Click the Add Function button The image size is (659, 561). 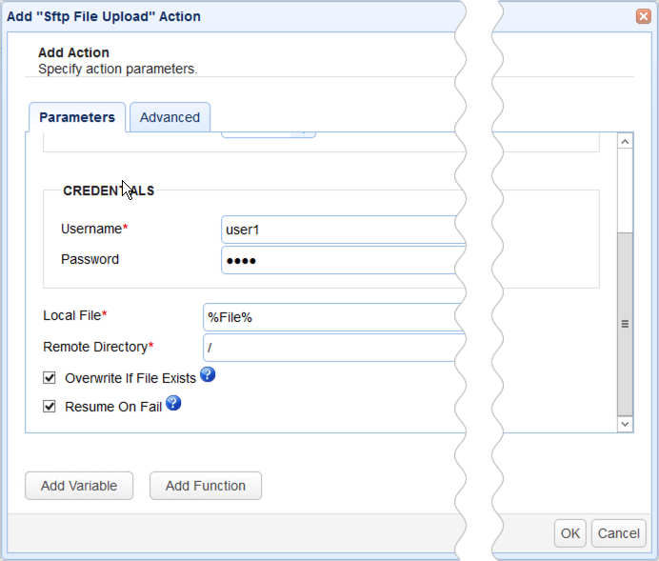click(206, 486)
